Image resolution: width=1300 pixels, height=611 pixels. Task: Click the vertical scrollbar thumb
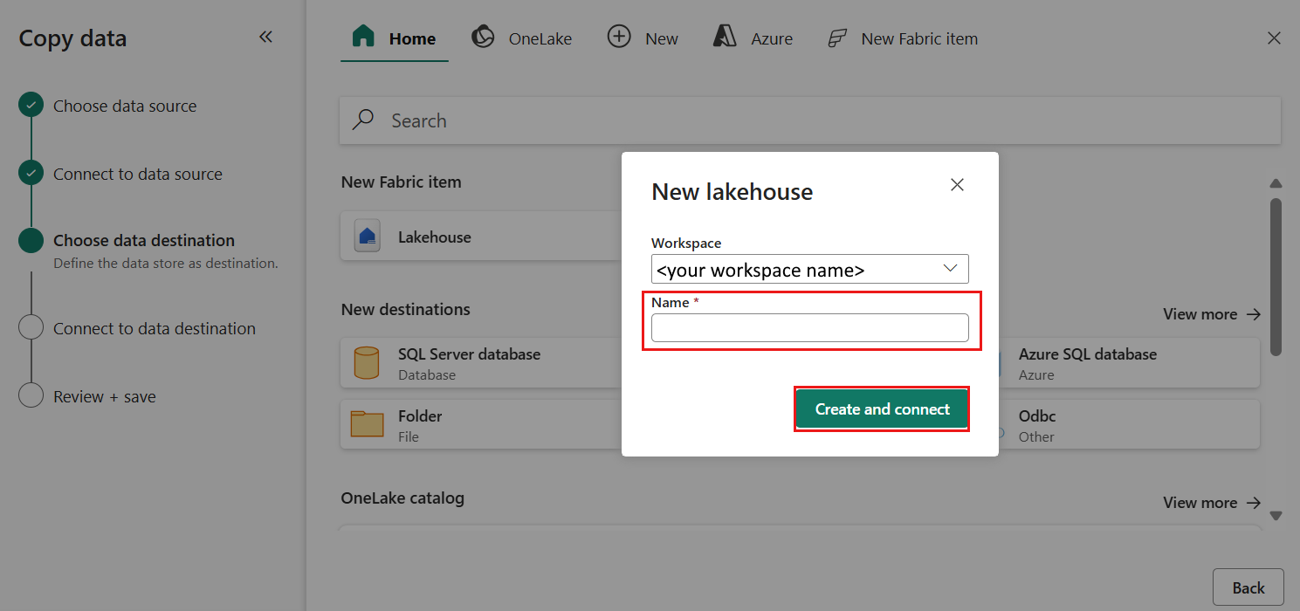coord(1276,276)
